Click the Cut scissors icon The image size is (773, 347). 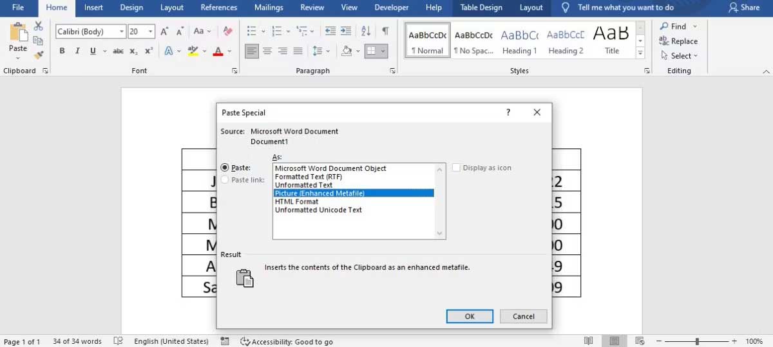[39, 26]
